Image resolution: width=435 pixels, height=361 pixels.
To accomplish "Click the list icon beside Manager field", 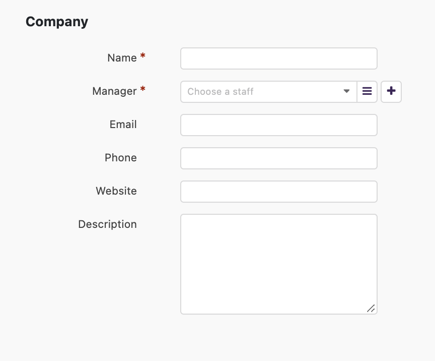I will [367, 91].
